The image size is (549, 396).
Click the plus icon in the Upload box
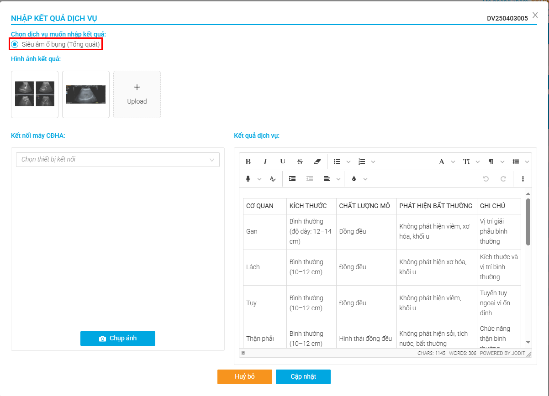pos(137,87)
